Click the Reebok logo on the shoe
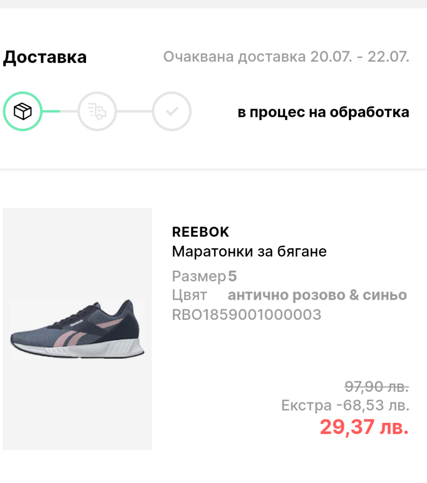The image size is (427, 483). tap(77, 324)
